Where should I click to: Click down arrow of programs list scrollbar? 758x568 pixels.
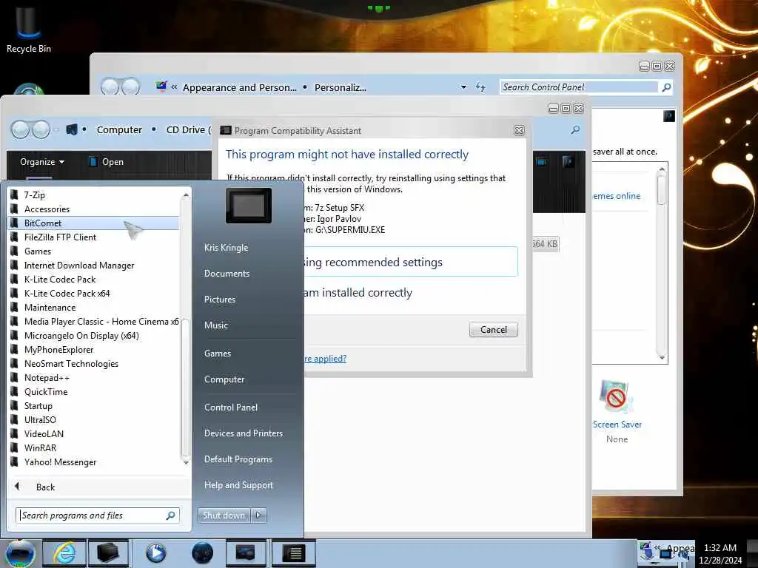[186, 463]
